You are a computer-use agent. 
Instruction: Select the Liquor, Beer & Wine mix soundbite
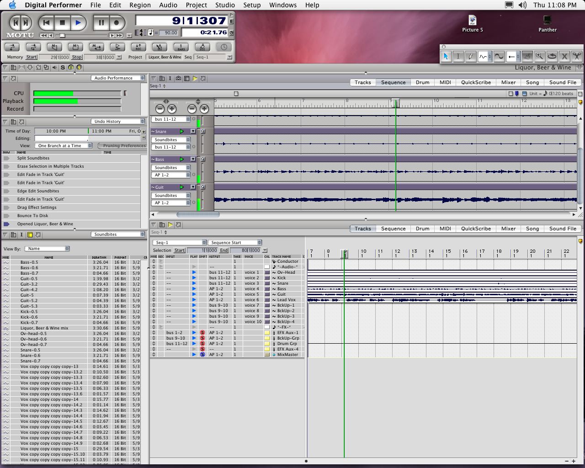click(44, 328)
